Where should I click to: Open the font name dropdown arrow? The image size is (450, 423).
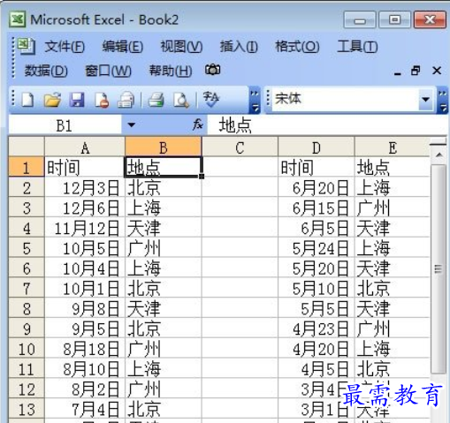click(425, 100)
